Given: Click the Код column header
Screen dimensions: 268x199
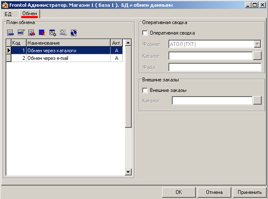Looking at the screenshot, I should pyautogui.click(x=19, y=43).
